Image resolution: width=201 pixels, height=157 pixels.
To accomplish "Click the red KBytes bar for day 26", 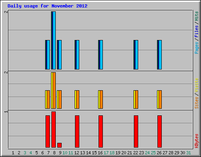I will pyautogui.click(x=159, y=131).
